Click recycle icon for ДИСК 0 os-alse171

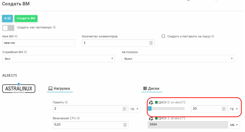click(151, 102)
